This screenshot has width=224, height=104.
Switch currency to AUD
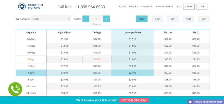188,19
